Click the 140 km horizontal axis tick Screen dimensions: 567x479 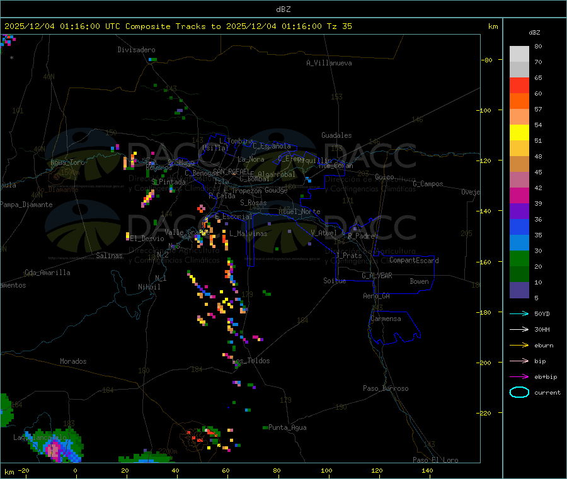[427, 470]
